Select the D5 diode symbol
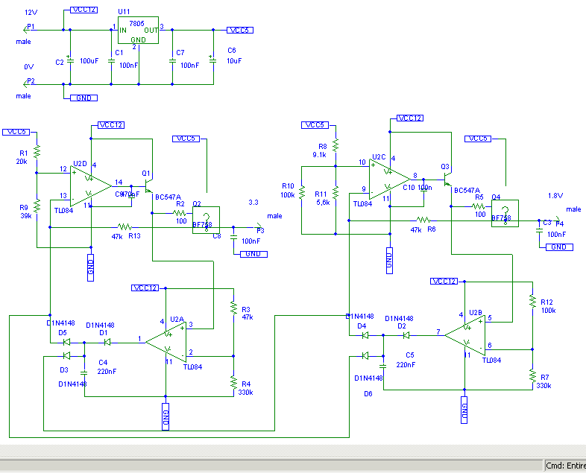This screenshot has height=473, width=586. (x=67, y=342)
